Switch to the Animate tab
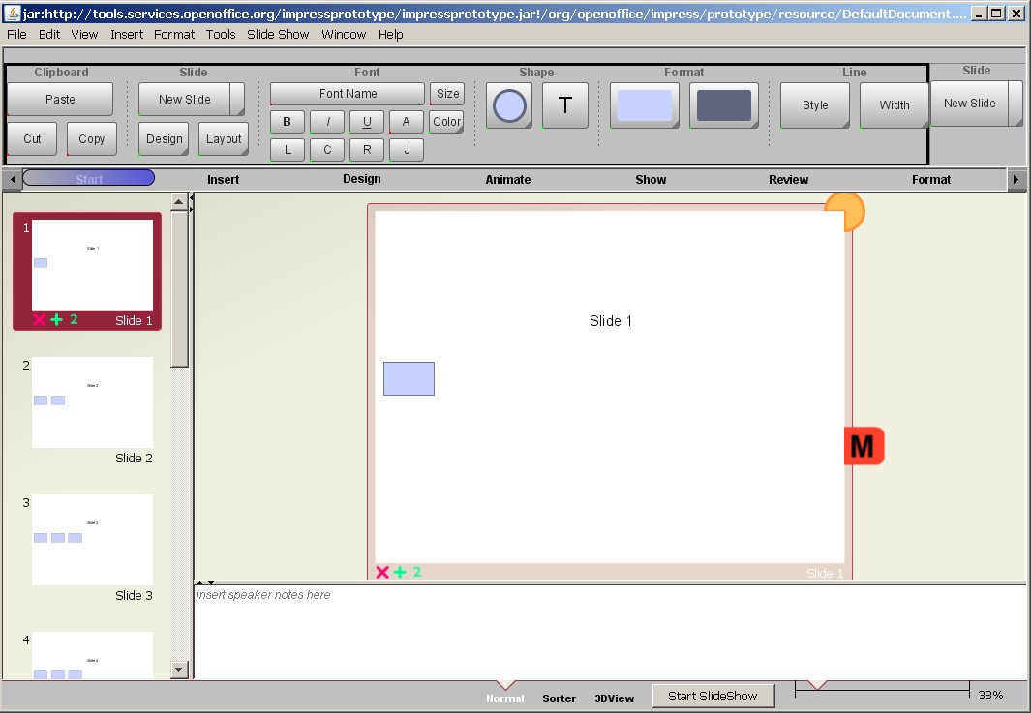This screenshot has height=713, width=1031. (x=507, y=179)
